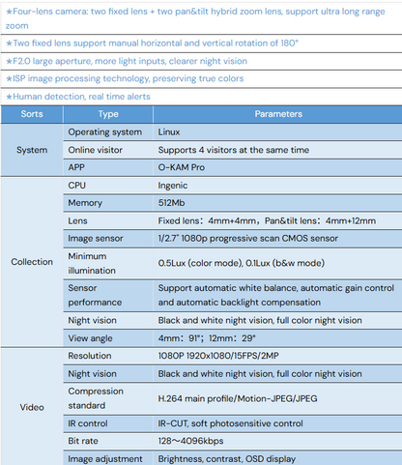
Task: Click the Collection category cell
Action: [x=32, y=262]
